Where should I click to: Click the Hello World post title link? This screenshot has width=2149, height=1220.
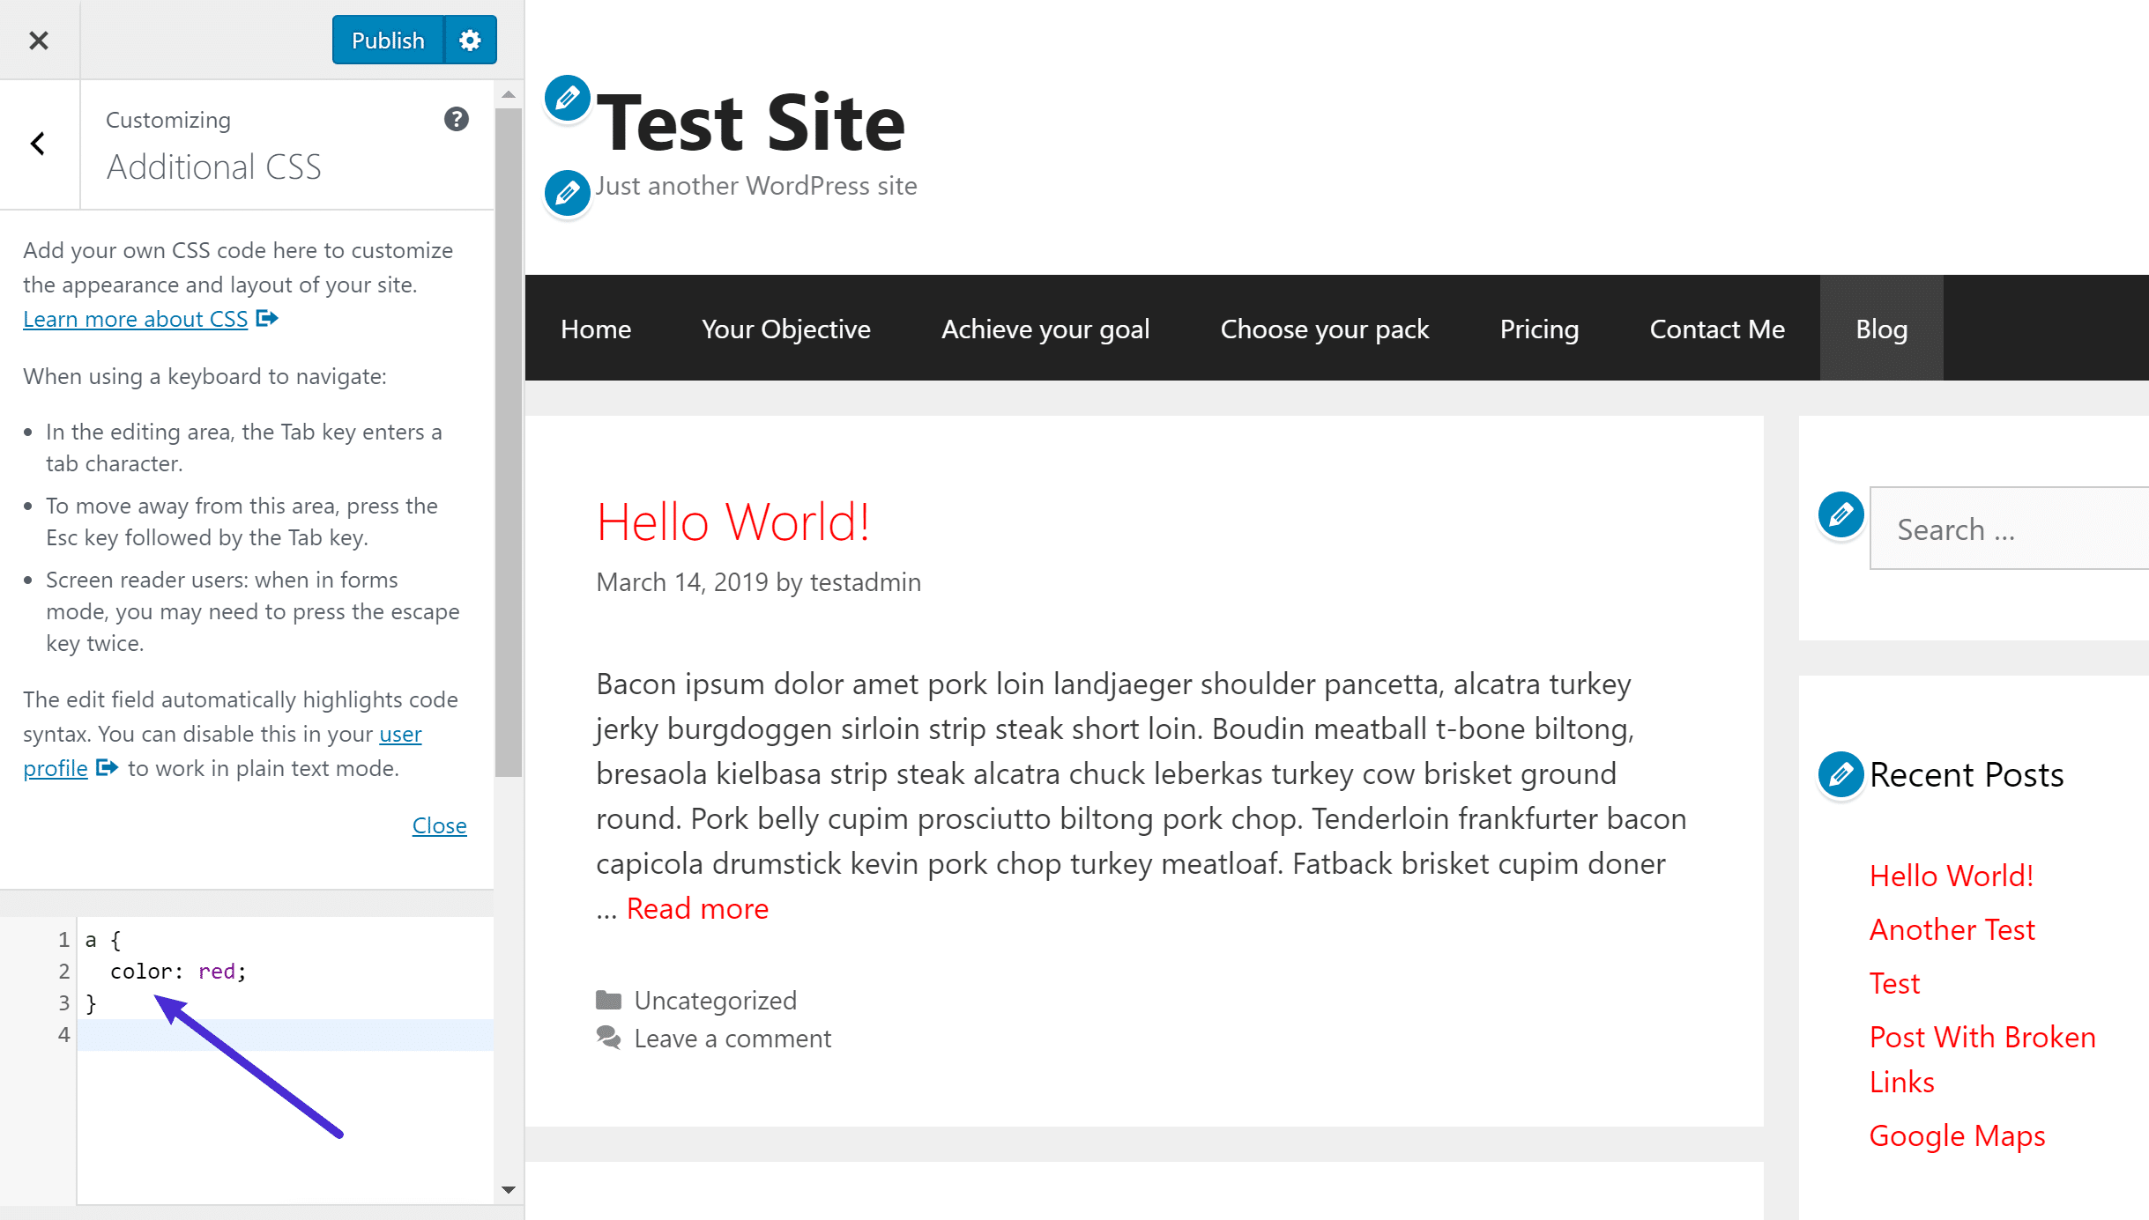coord(733,521)
